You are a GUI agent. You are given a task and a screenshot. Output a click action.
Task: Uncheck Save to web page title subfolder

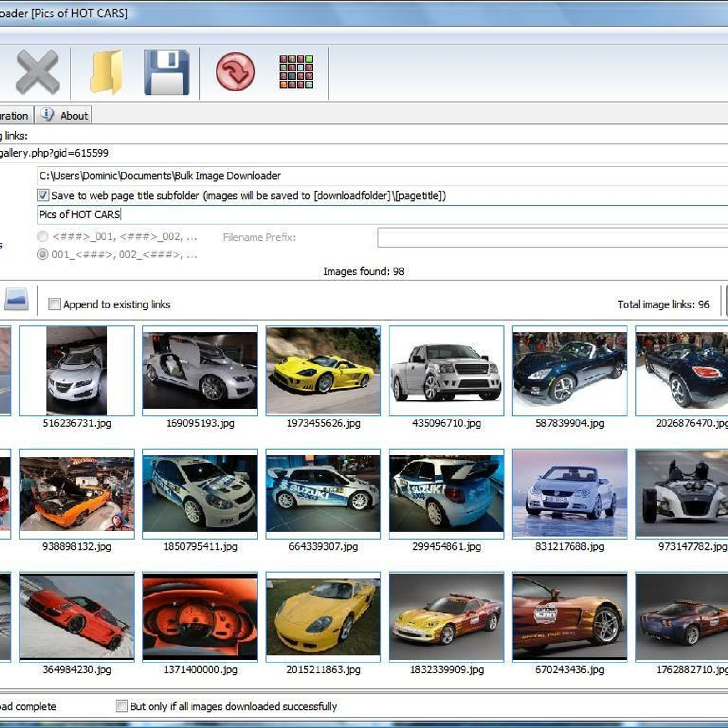43,195
